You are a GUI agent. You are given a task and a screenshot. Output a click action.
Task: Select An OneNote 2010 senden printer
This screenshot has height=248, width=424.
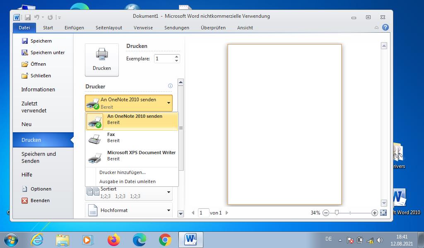point(132,121)
